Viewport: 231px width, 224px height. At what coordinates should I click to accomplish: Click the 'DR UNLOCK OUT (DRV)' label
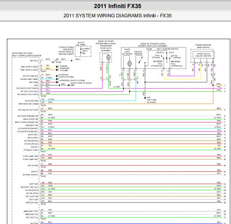[x=28, y=94]
